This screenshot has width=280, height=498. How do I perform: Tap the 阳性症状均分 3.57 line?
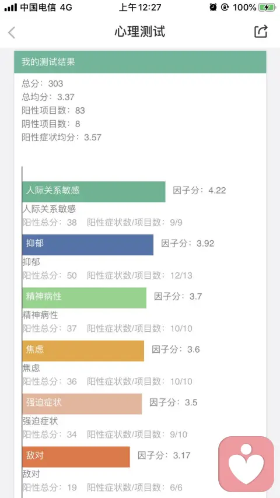pyautogui.click(x=61, y=137)
